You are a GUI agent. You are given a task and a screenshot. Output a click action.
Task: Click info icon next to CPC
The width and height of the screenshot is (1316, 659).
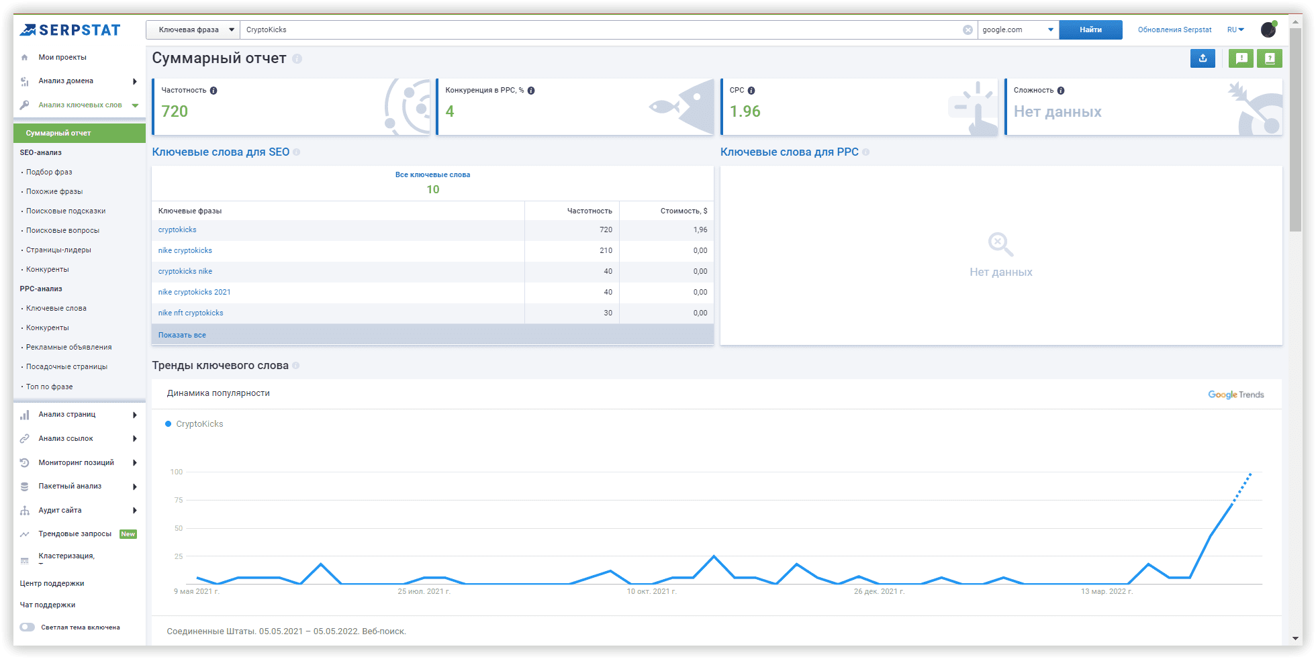[x=751, y=91]
